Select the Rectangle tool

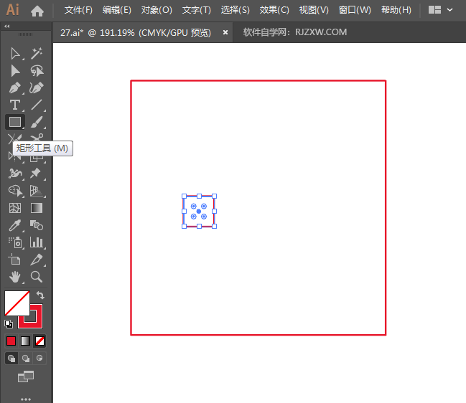pyautogui.click(x=15, y=122)
